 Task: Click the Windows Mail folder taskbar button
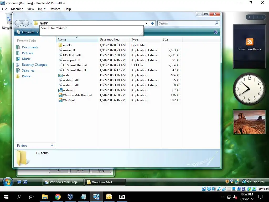click(105, 182)
